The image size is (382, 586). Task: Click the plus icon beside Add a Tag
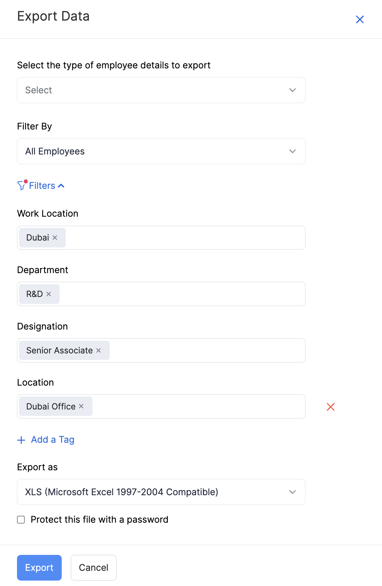[x=21, y=440]
